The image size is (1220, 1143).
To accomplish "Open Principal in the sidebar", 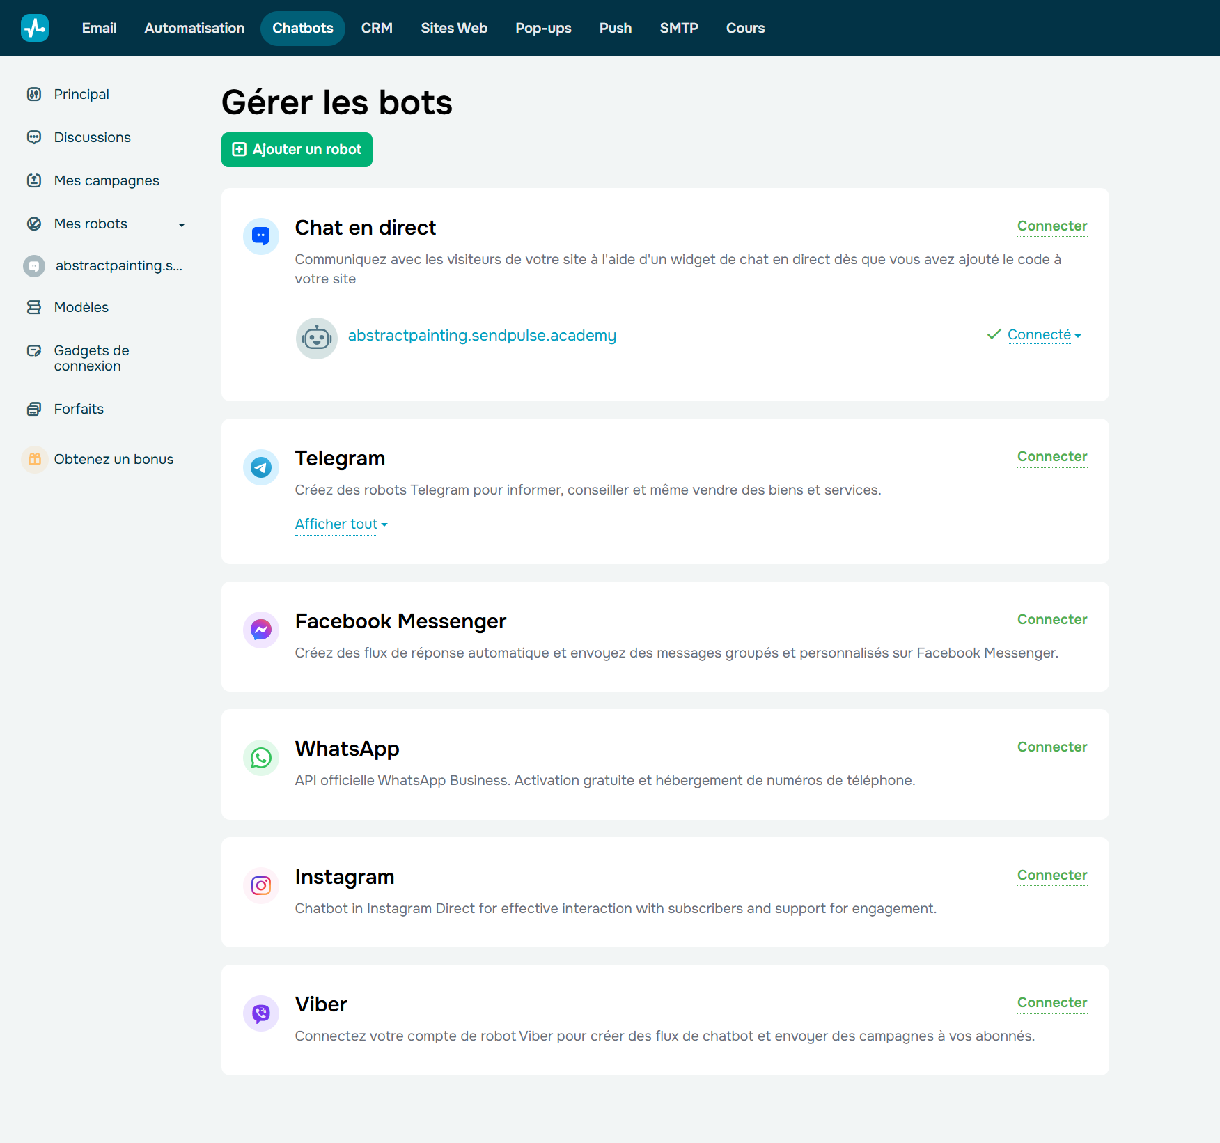I will [x=81, y=94].
